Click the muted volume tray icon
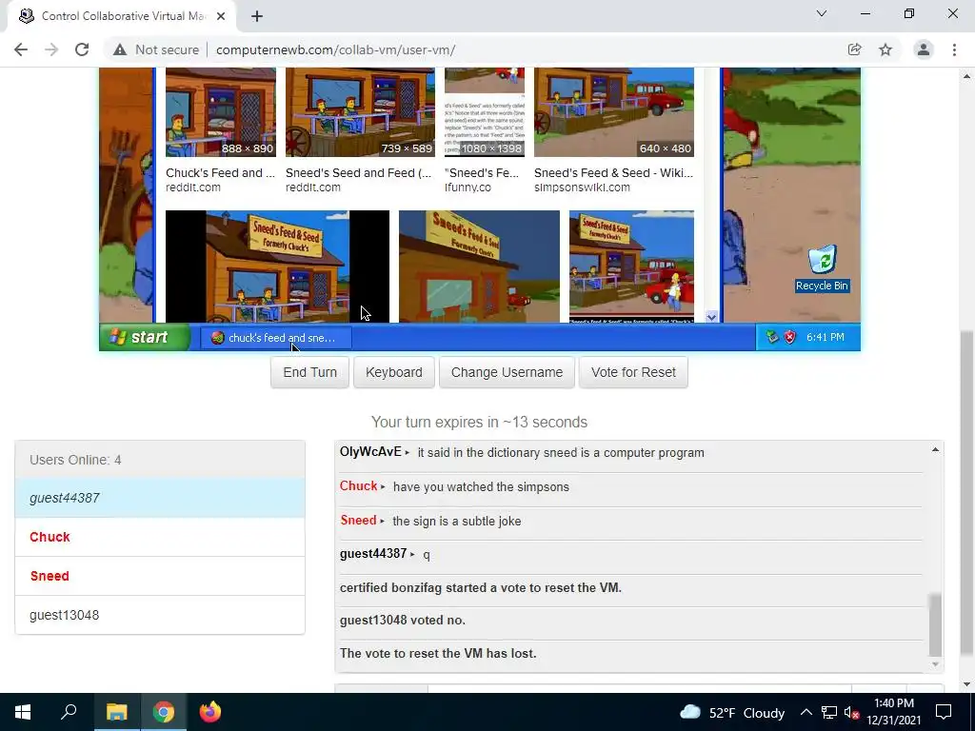This screenshot has height=731, width=975. pyautogui.click(x=851, y=713)
